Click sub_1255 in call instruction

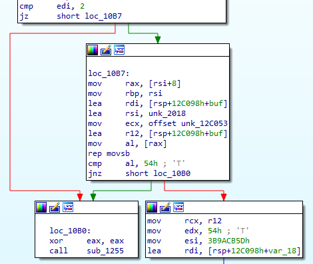[x=105, y=251]
